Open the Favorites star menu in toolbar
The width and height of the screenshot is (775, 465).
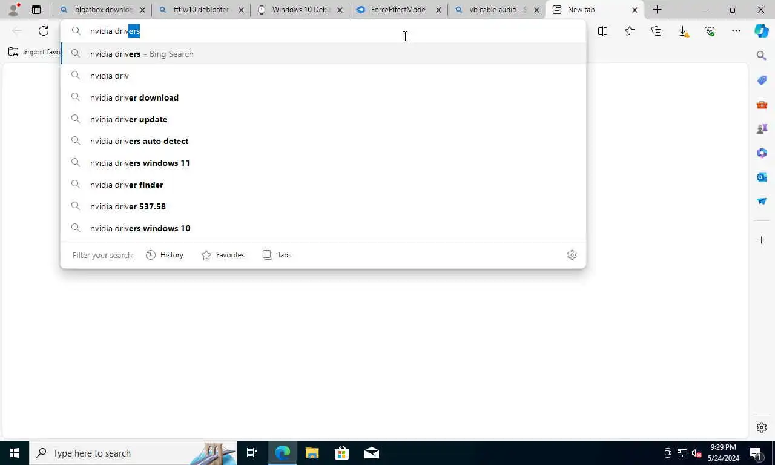point(630,31)
